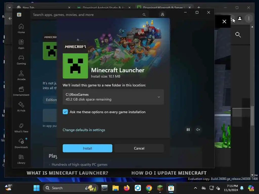Open a new Chrome tab with plus
Screen dimensions: 259x194
pos(199,7)
